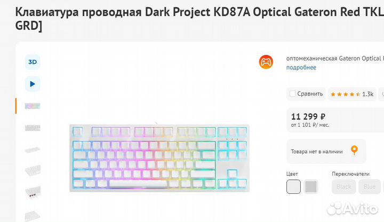384x222 pixels.
Task: Click the Товара нет в наличии availability box
Action: click(x=326, y=151)
